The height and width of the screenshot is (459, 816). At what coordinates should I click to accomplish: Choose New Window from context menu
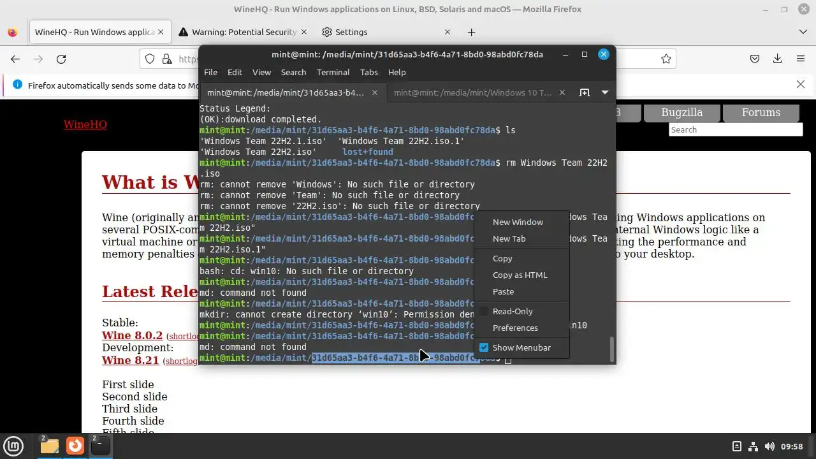(521, 222)
